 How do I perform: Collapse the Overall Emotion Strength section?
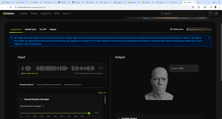[21, 99]
